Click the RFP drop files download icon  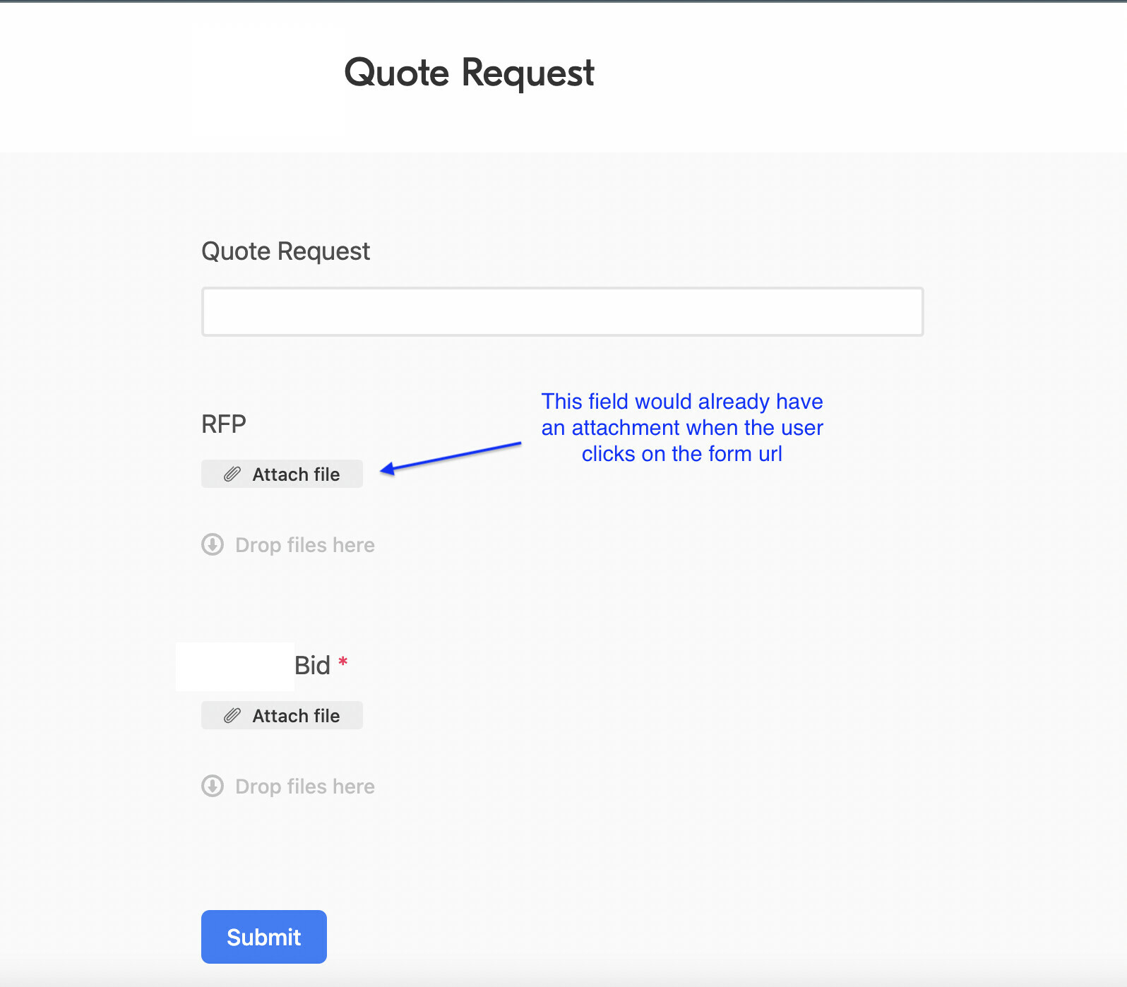tap(213, 544)
